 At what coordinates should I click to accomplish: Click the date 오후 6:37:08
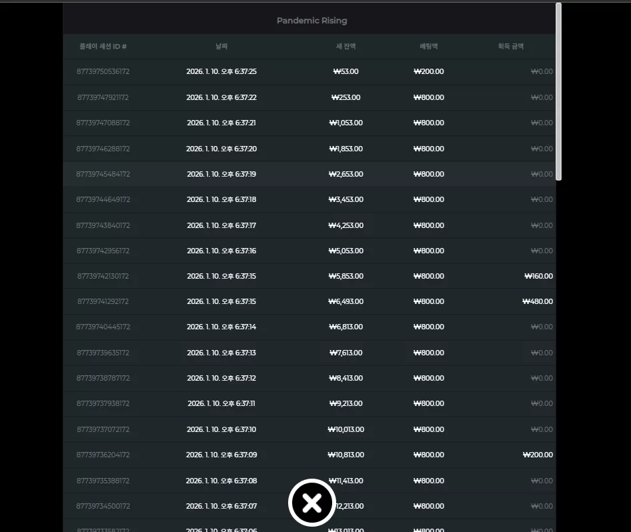[x=221, y=481]
